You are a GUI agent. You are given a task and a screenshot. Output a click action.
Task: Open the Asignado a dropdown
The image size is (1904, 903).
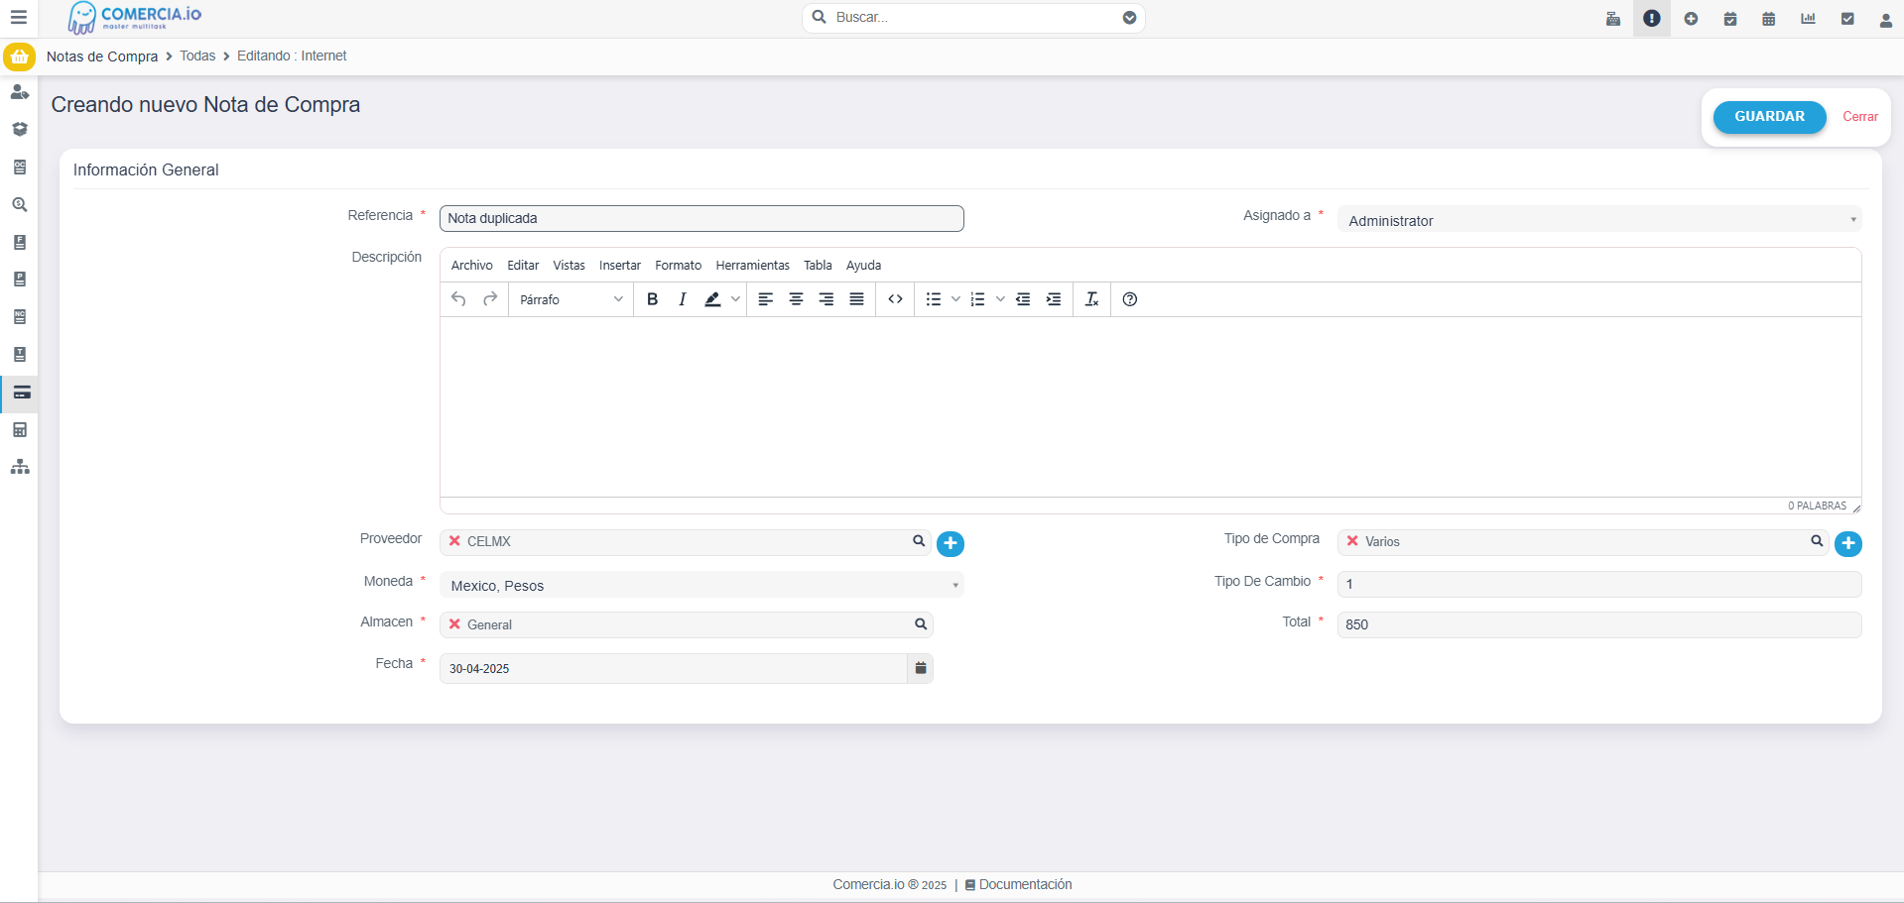tap(1599, 220)
